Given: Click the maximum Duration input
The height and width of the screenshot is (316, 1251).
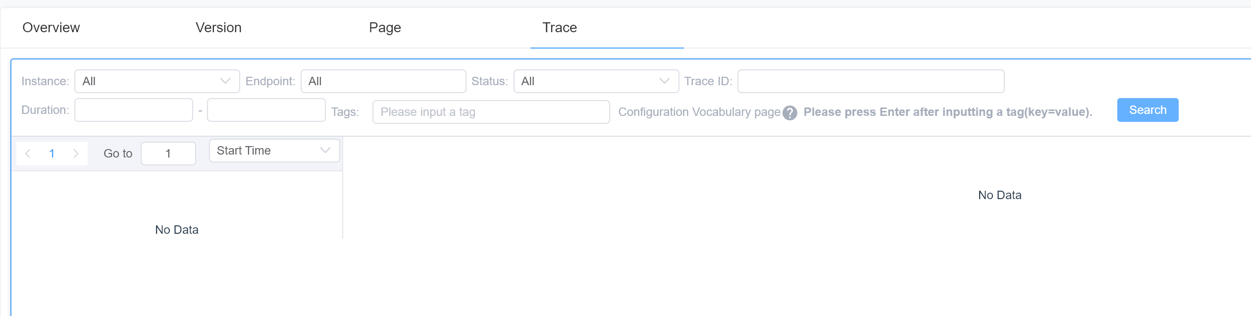Looking at the screenshot, I should pyautogui.click(x=266, y=110).
